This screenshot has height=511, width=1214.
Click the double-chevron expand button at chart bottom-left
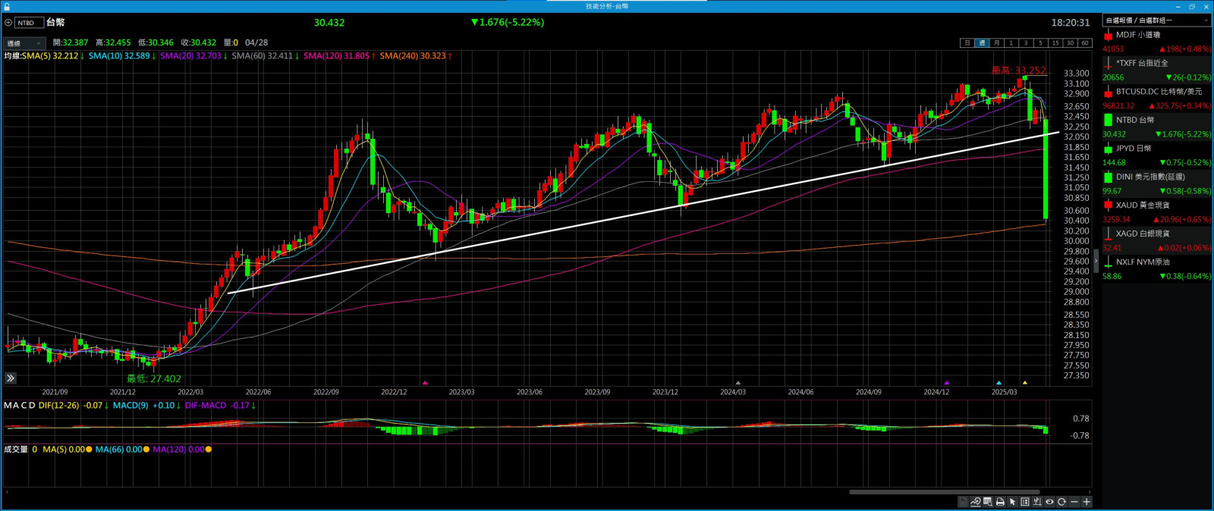click(x=10, y=378)
